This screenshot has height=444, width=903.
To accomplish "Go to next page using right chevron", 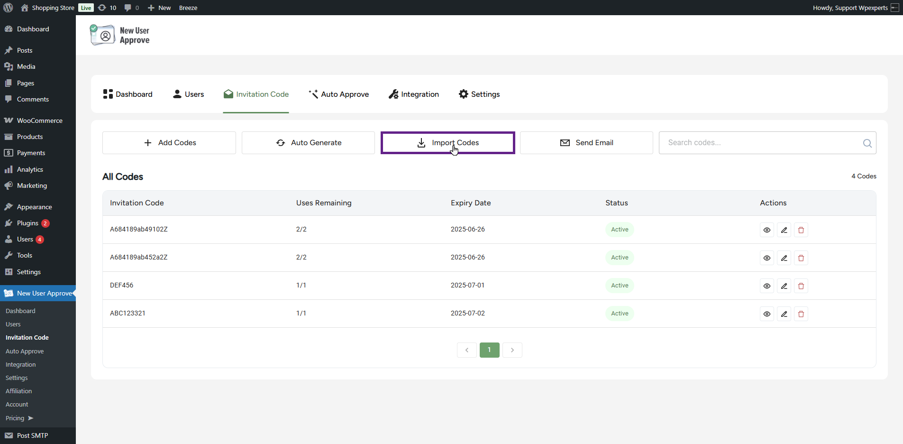I will click(x=512, y=350).
